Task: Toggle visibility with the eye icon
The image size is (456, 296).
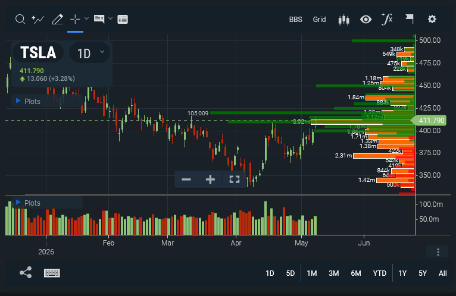Action: point(366,20)
